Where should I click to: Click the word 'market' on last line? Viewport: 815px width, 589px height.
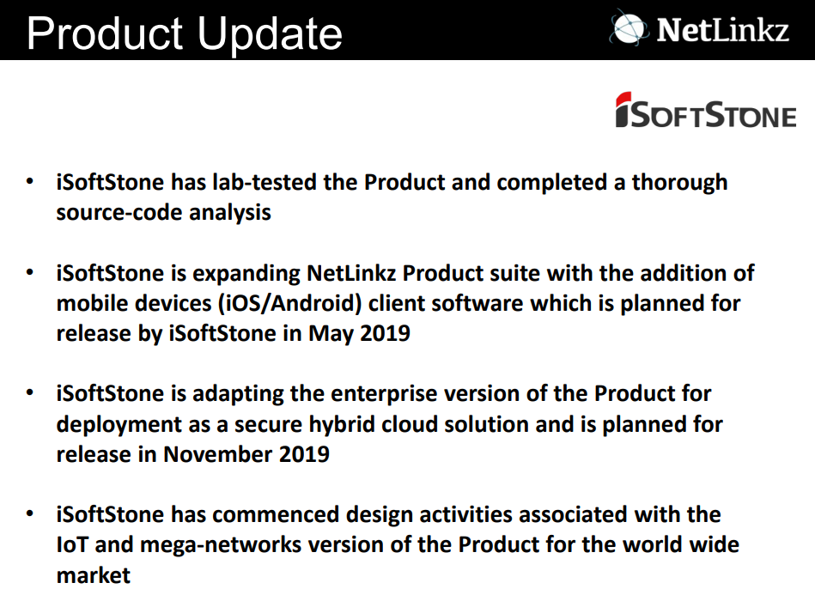[93, 575]
